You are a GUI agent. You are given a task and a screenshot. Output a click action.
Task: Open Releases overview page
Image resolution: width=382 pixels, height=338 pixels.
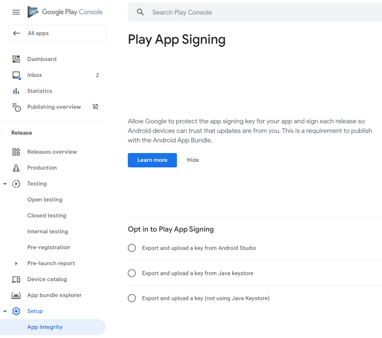pyautogui.click(x=52, y=152)
